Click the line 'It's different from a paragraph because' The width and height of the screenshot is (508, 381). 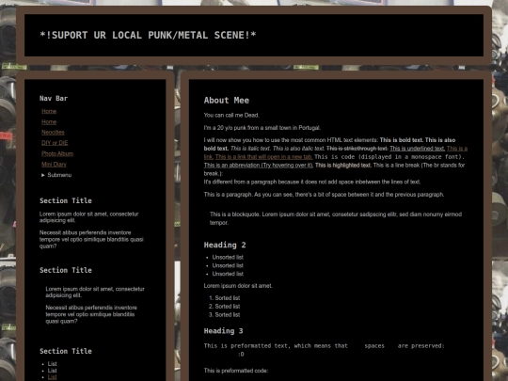[312, 182]
